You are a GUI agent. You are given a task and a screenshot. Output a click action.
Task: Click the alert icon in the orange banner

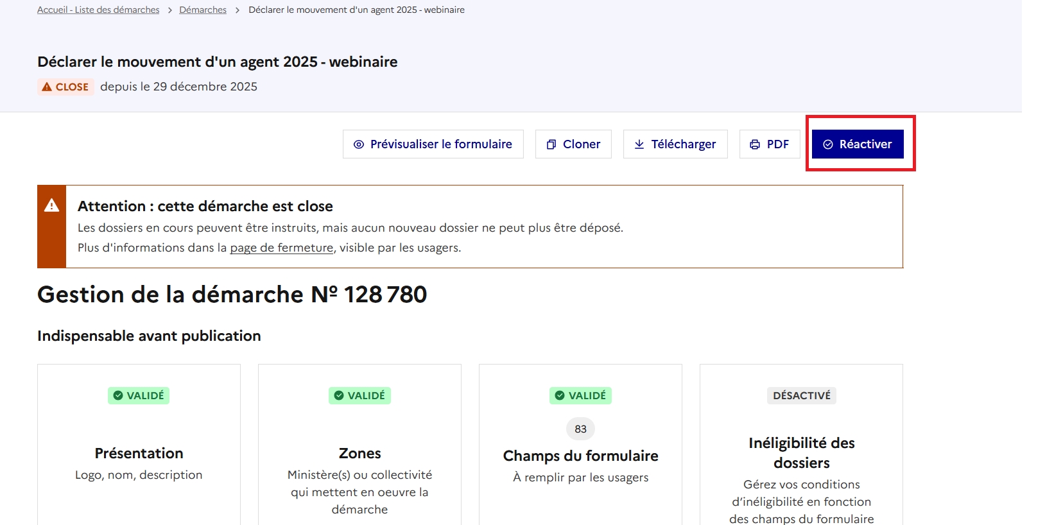pyautogui.click(x=51, y=205)
